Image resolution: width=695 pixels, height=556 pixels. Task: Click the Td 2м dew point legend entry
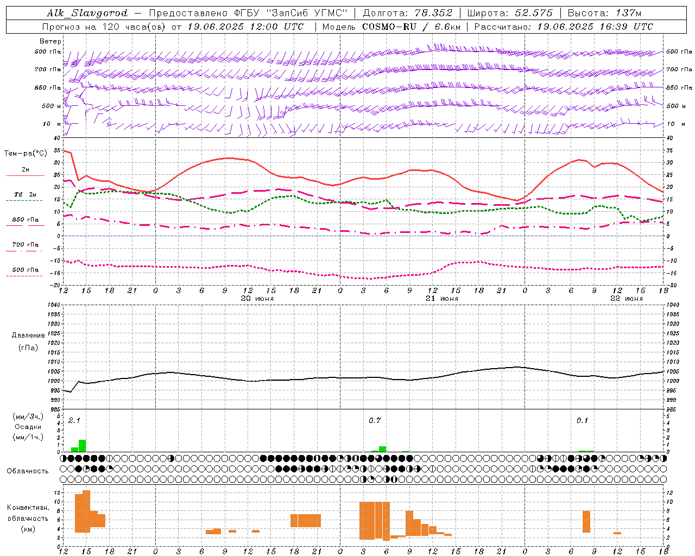[26, 194]
